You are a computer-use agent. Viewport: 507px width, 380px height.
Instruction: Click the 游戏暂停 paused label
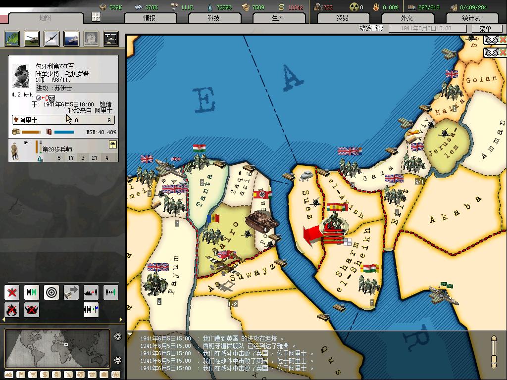point(371,28)
